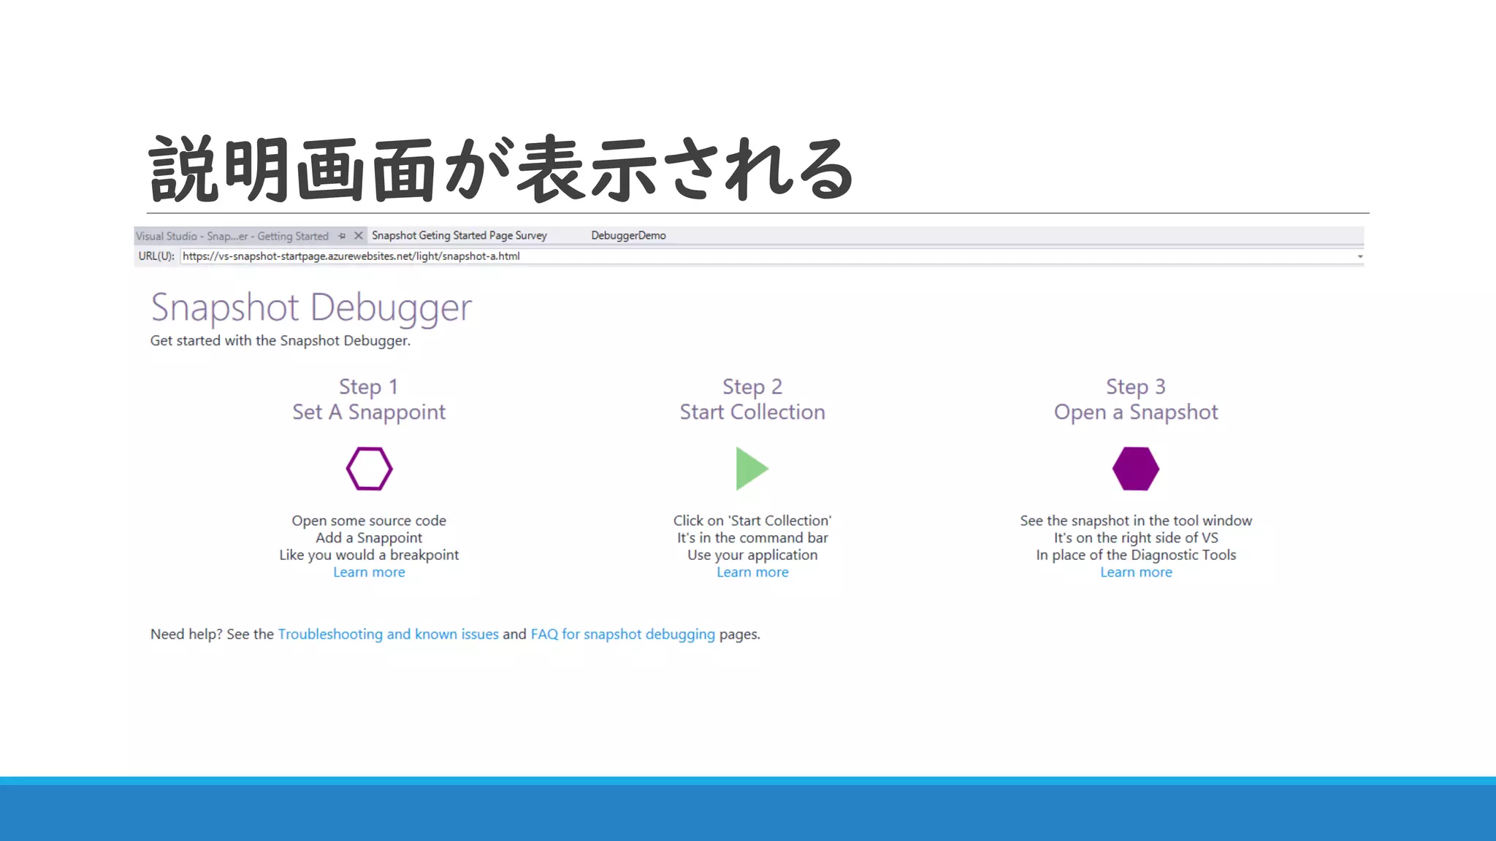Switch to Snapshot Geting Started Page Survey tab
1496x841 pixels.
(459, 235)
